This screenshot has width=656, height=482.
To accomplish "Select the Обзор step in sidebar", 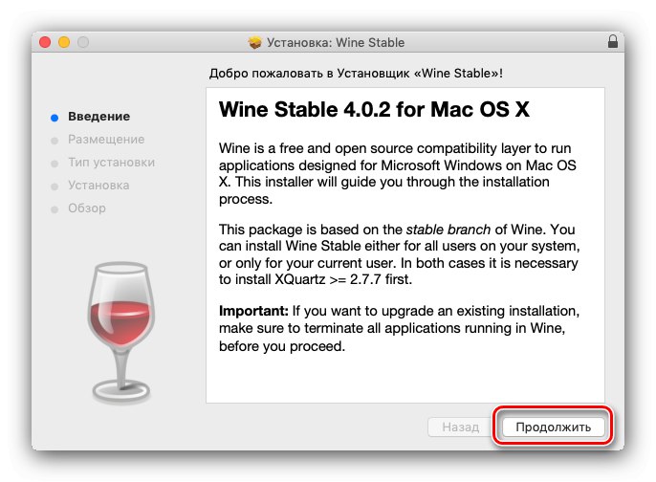I will (x=87, y=208).
